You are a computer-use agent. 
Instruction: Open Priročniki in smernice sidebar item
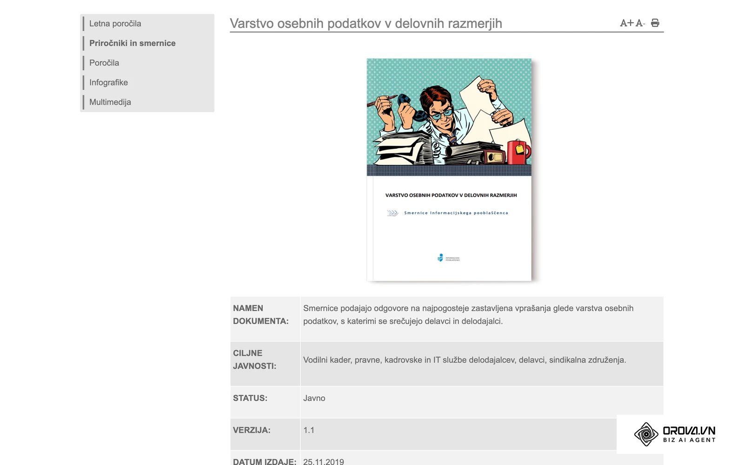[132, 43]
